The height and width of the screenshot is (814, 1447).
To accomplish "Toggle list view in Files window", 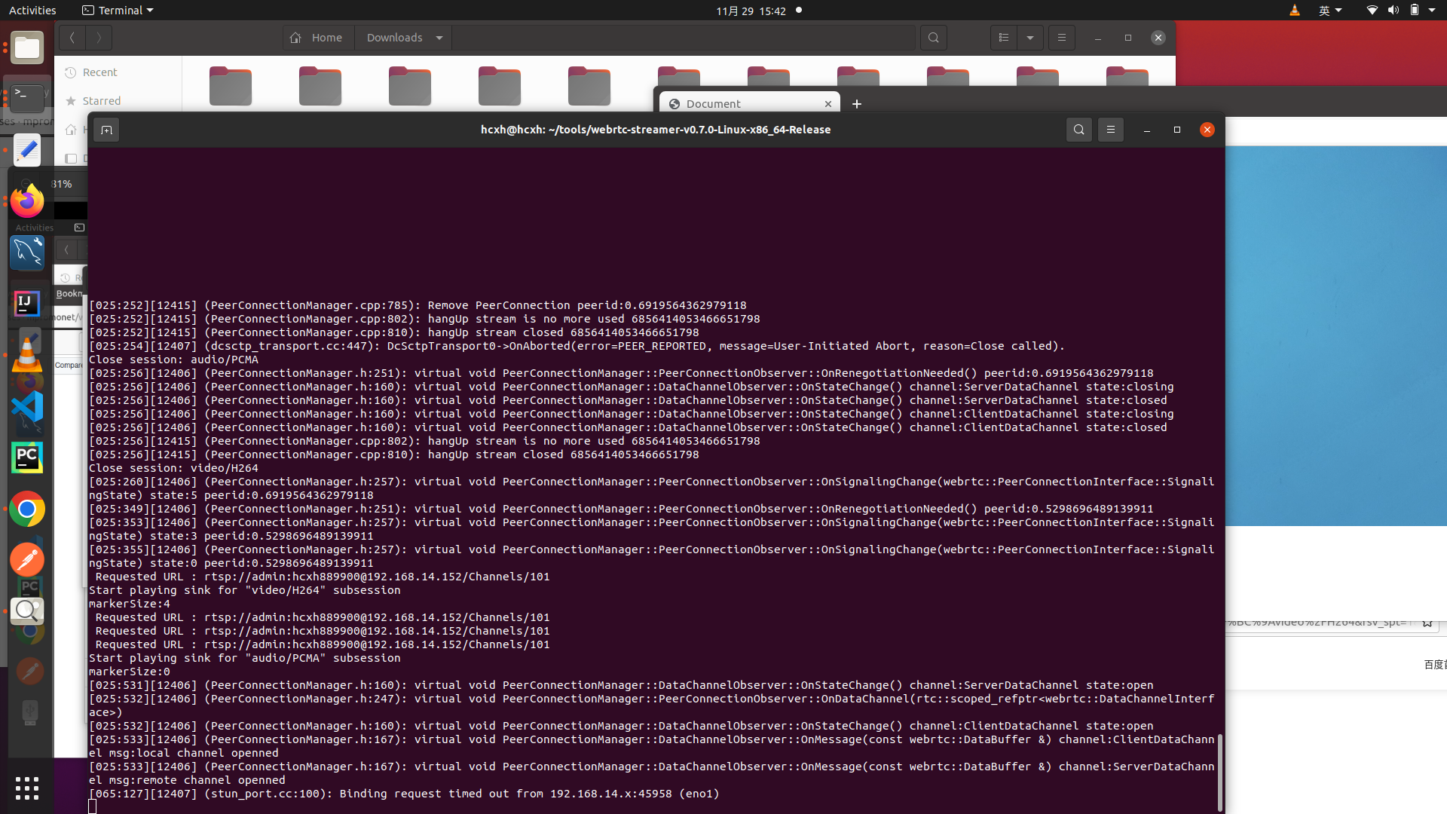I will coord(1003,38).
